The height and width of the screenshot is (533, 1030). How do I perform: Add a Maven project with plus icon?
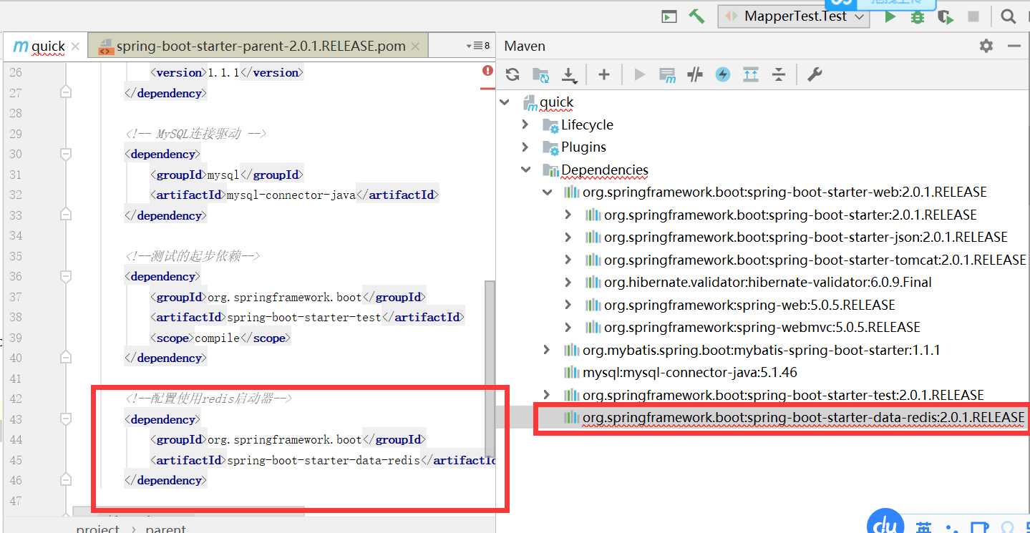coord(603,74)
